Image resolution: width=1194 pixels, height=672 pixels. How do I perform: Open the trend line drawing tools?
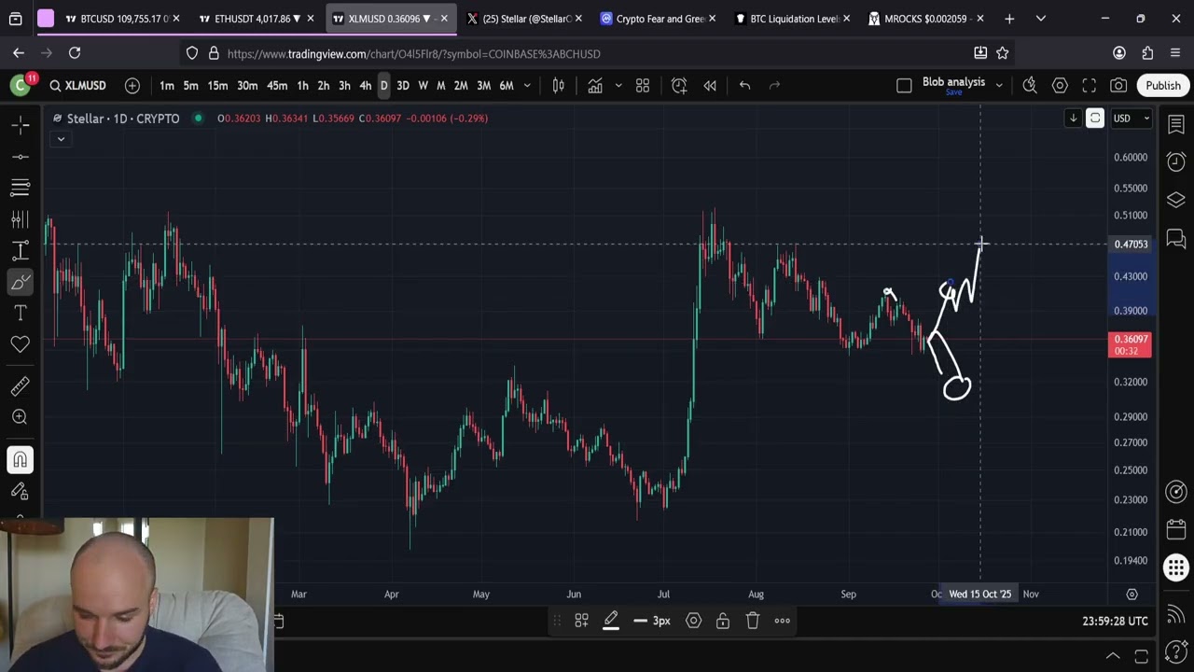pos(21,156)
